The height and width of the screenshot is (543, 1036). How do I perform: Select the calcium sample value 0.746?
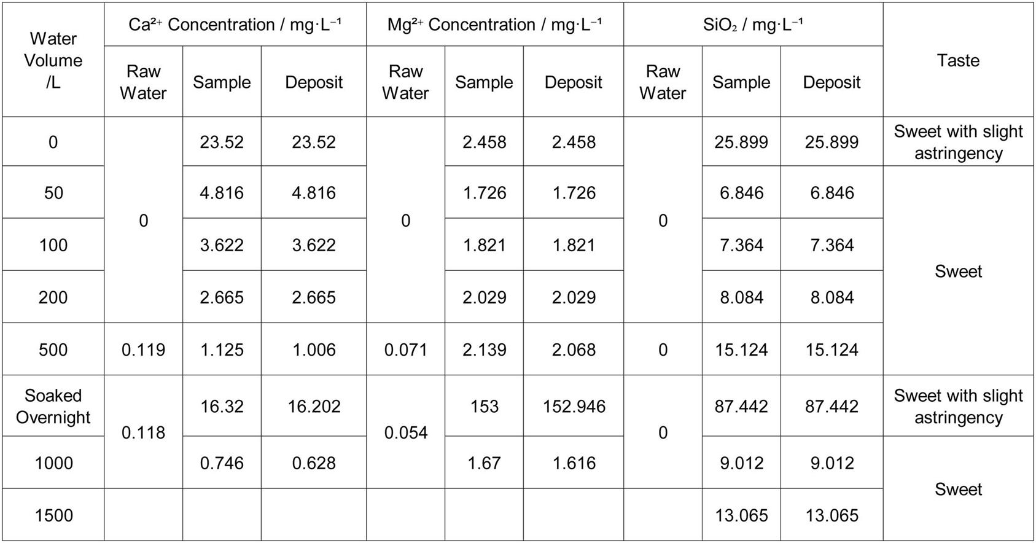[x=222, y=463]
